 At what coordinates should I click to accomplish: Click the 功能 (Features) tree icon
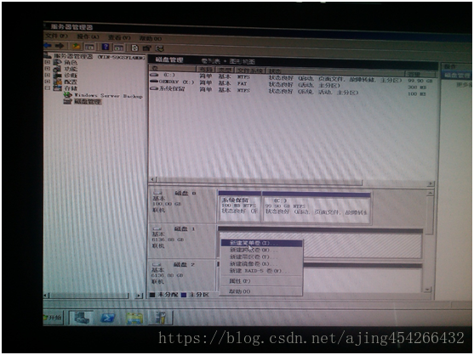coord(57,69)
